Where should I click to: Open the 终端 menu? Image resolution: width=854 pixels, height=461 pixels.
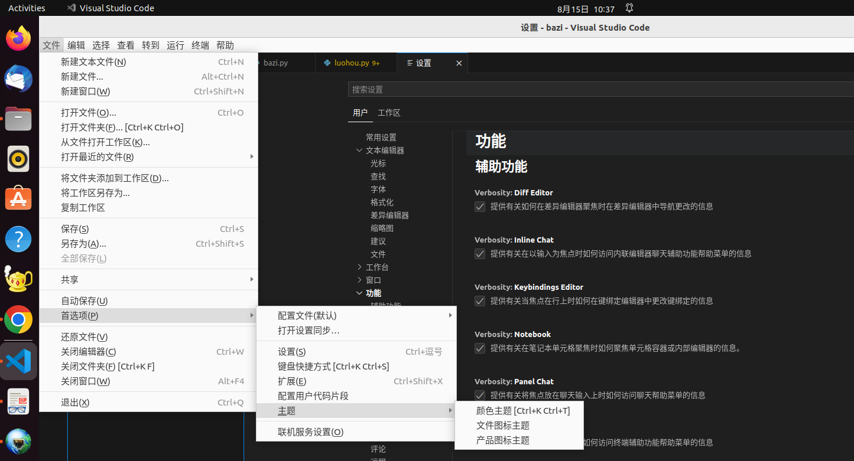click(x=200, y=45)
